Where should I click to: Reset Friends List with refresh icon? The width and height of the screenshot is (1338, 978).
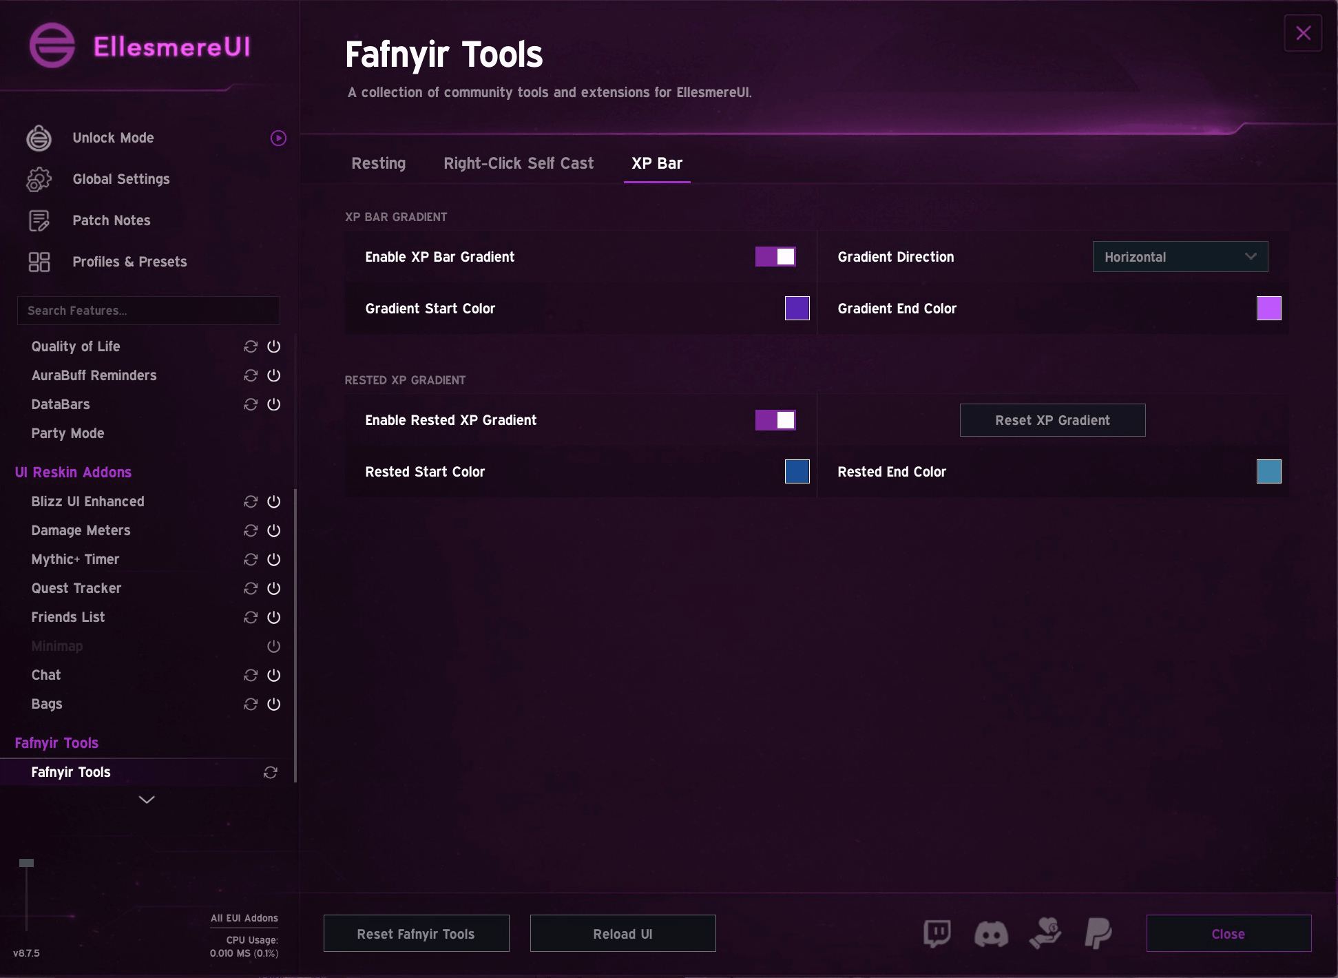[x=251, y=617]
